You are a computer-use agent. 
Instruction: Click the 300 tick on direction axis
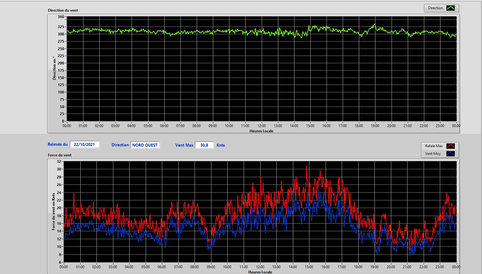(61, 34)
